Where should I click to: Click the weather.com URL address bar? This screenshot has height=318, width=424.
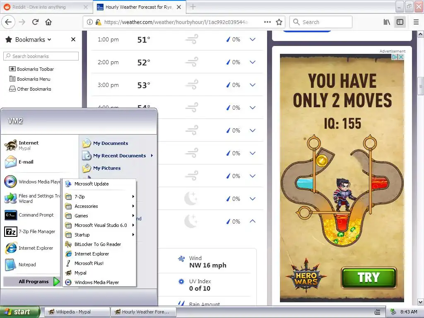tap(176, 22)
